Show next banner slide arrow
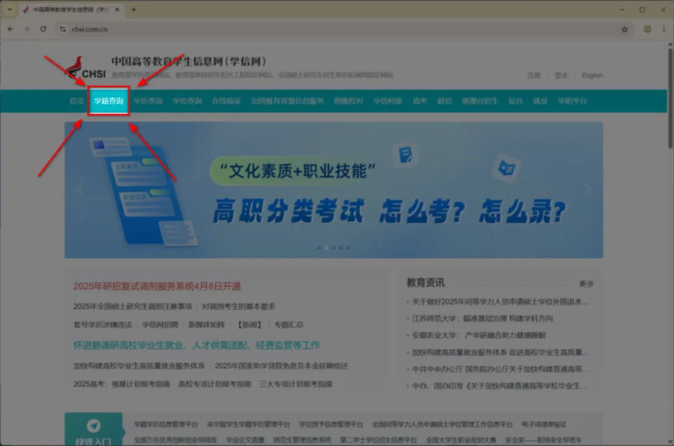 pos(588,189)
